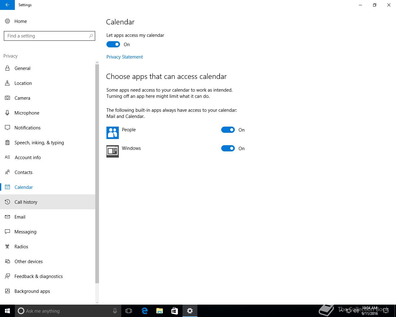Open Home via the gear icon
This screenshot has width=396, height=317.
(x=7, y=21)
